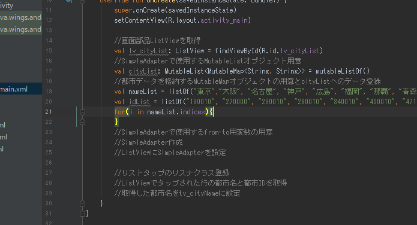This screenshot has width=417, height=225.
Task: Click the for keyword on line 21
Action: click(x=119, y=112)
